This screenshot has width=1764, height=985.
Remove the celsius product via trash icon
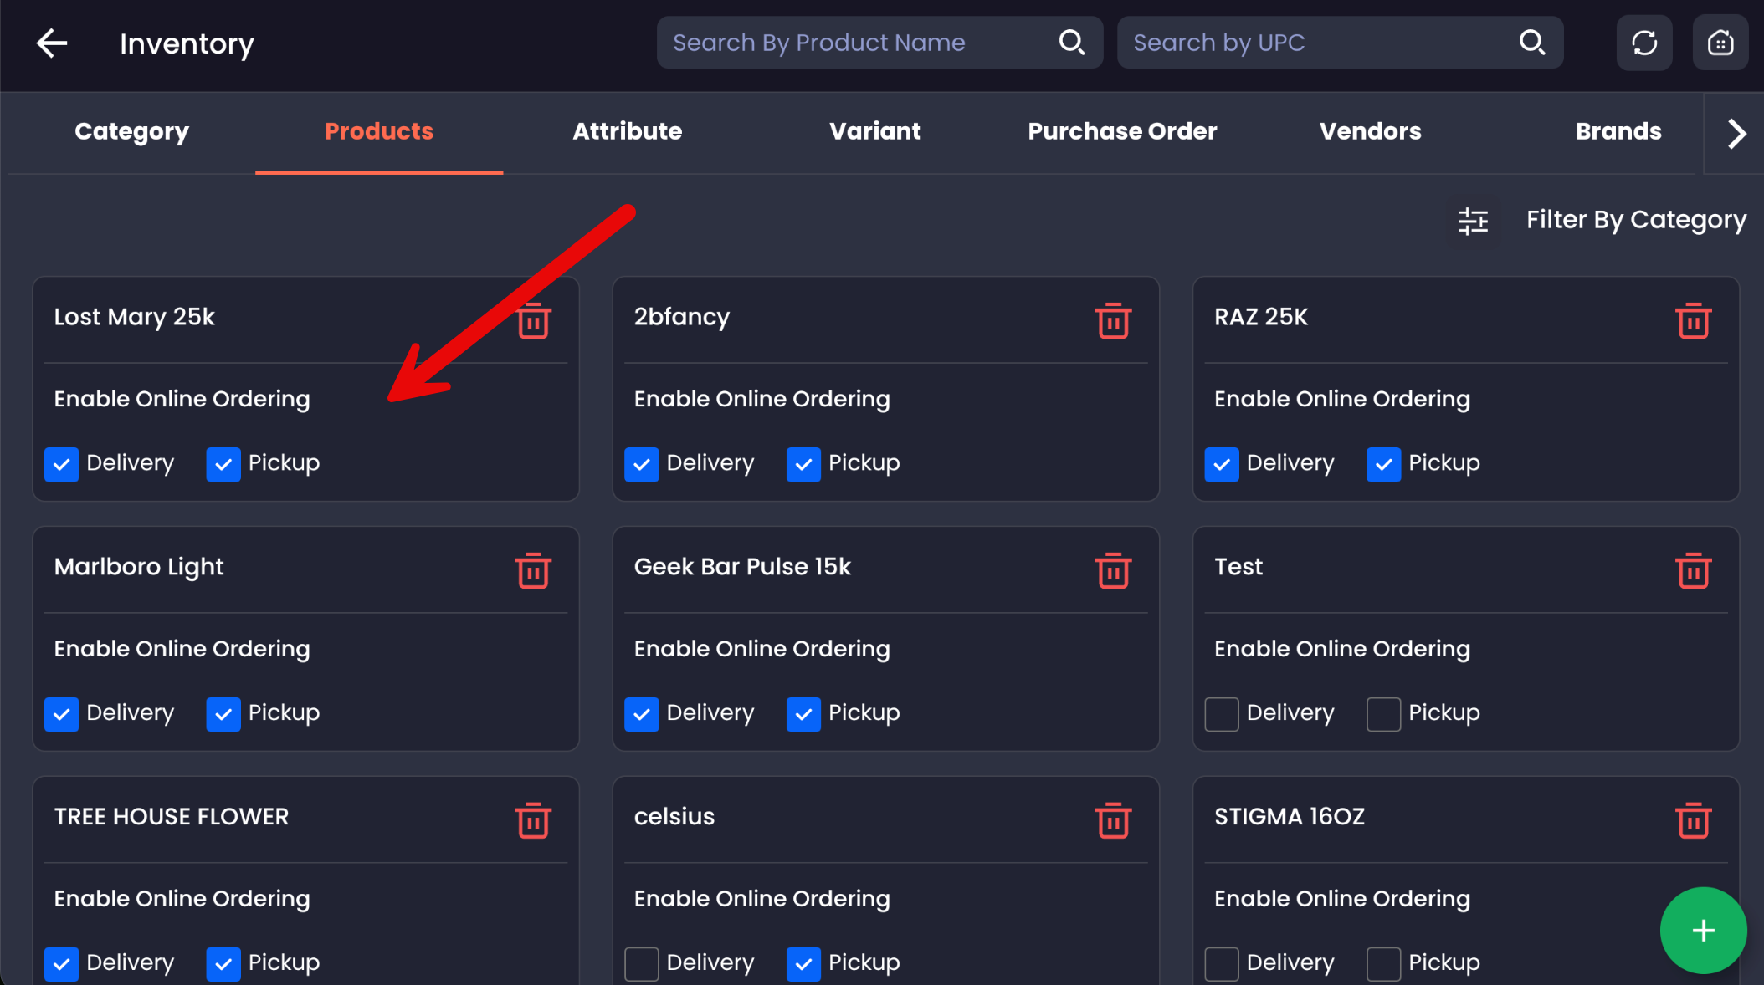coord(1113,821)
